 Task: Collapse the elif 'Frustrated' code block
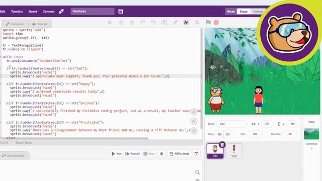1,123
